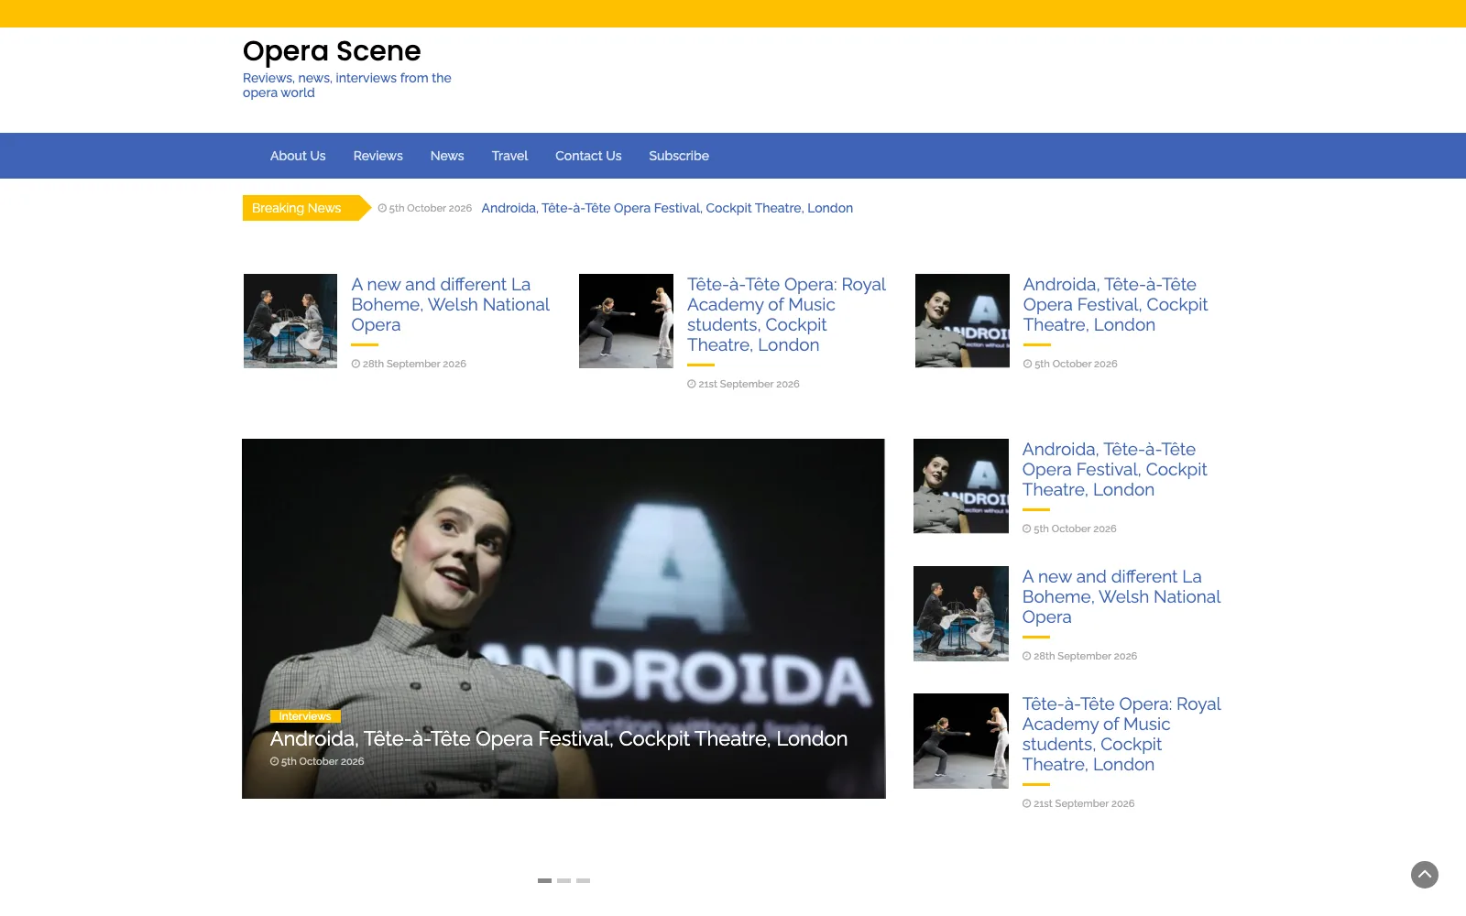The height and width of the screenshot is (916, 1466).
Task: Open top-row Androida Cockpit Theatre title link
Action: [x=1115, y=305]
